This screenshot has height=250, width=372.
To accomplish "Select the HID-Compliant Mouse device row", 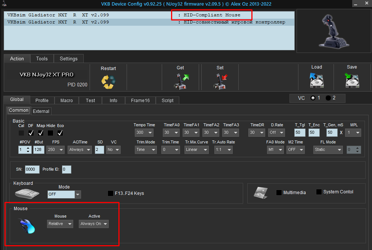I will (149, 15).
